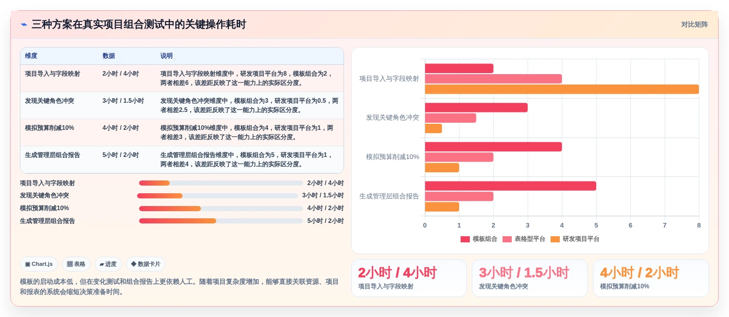Screen dimensions: 729x317
Task: Click progress bar for 发现关键角色冲突
Action: click(x=217, y=196)
